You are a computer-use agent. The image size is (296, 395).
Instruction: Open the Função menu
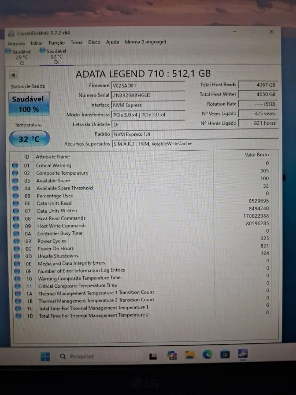(57, 43)
